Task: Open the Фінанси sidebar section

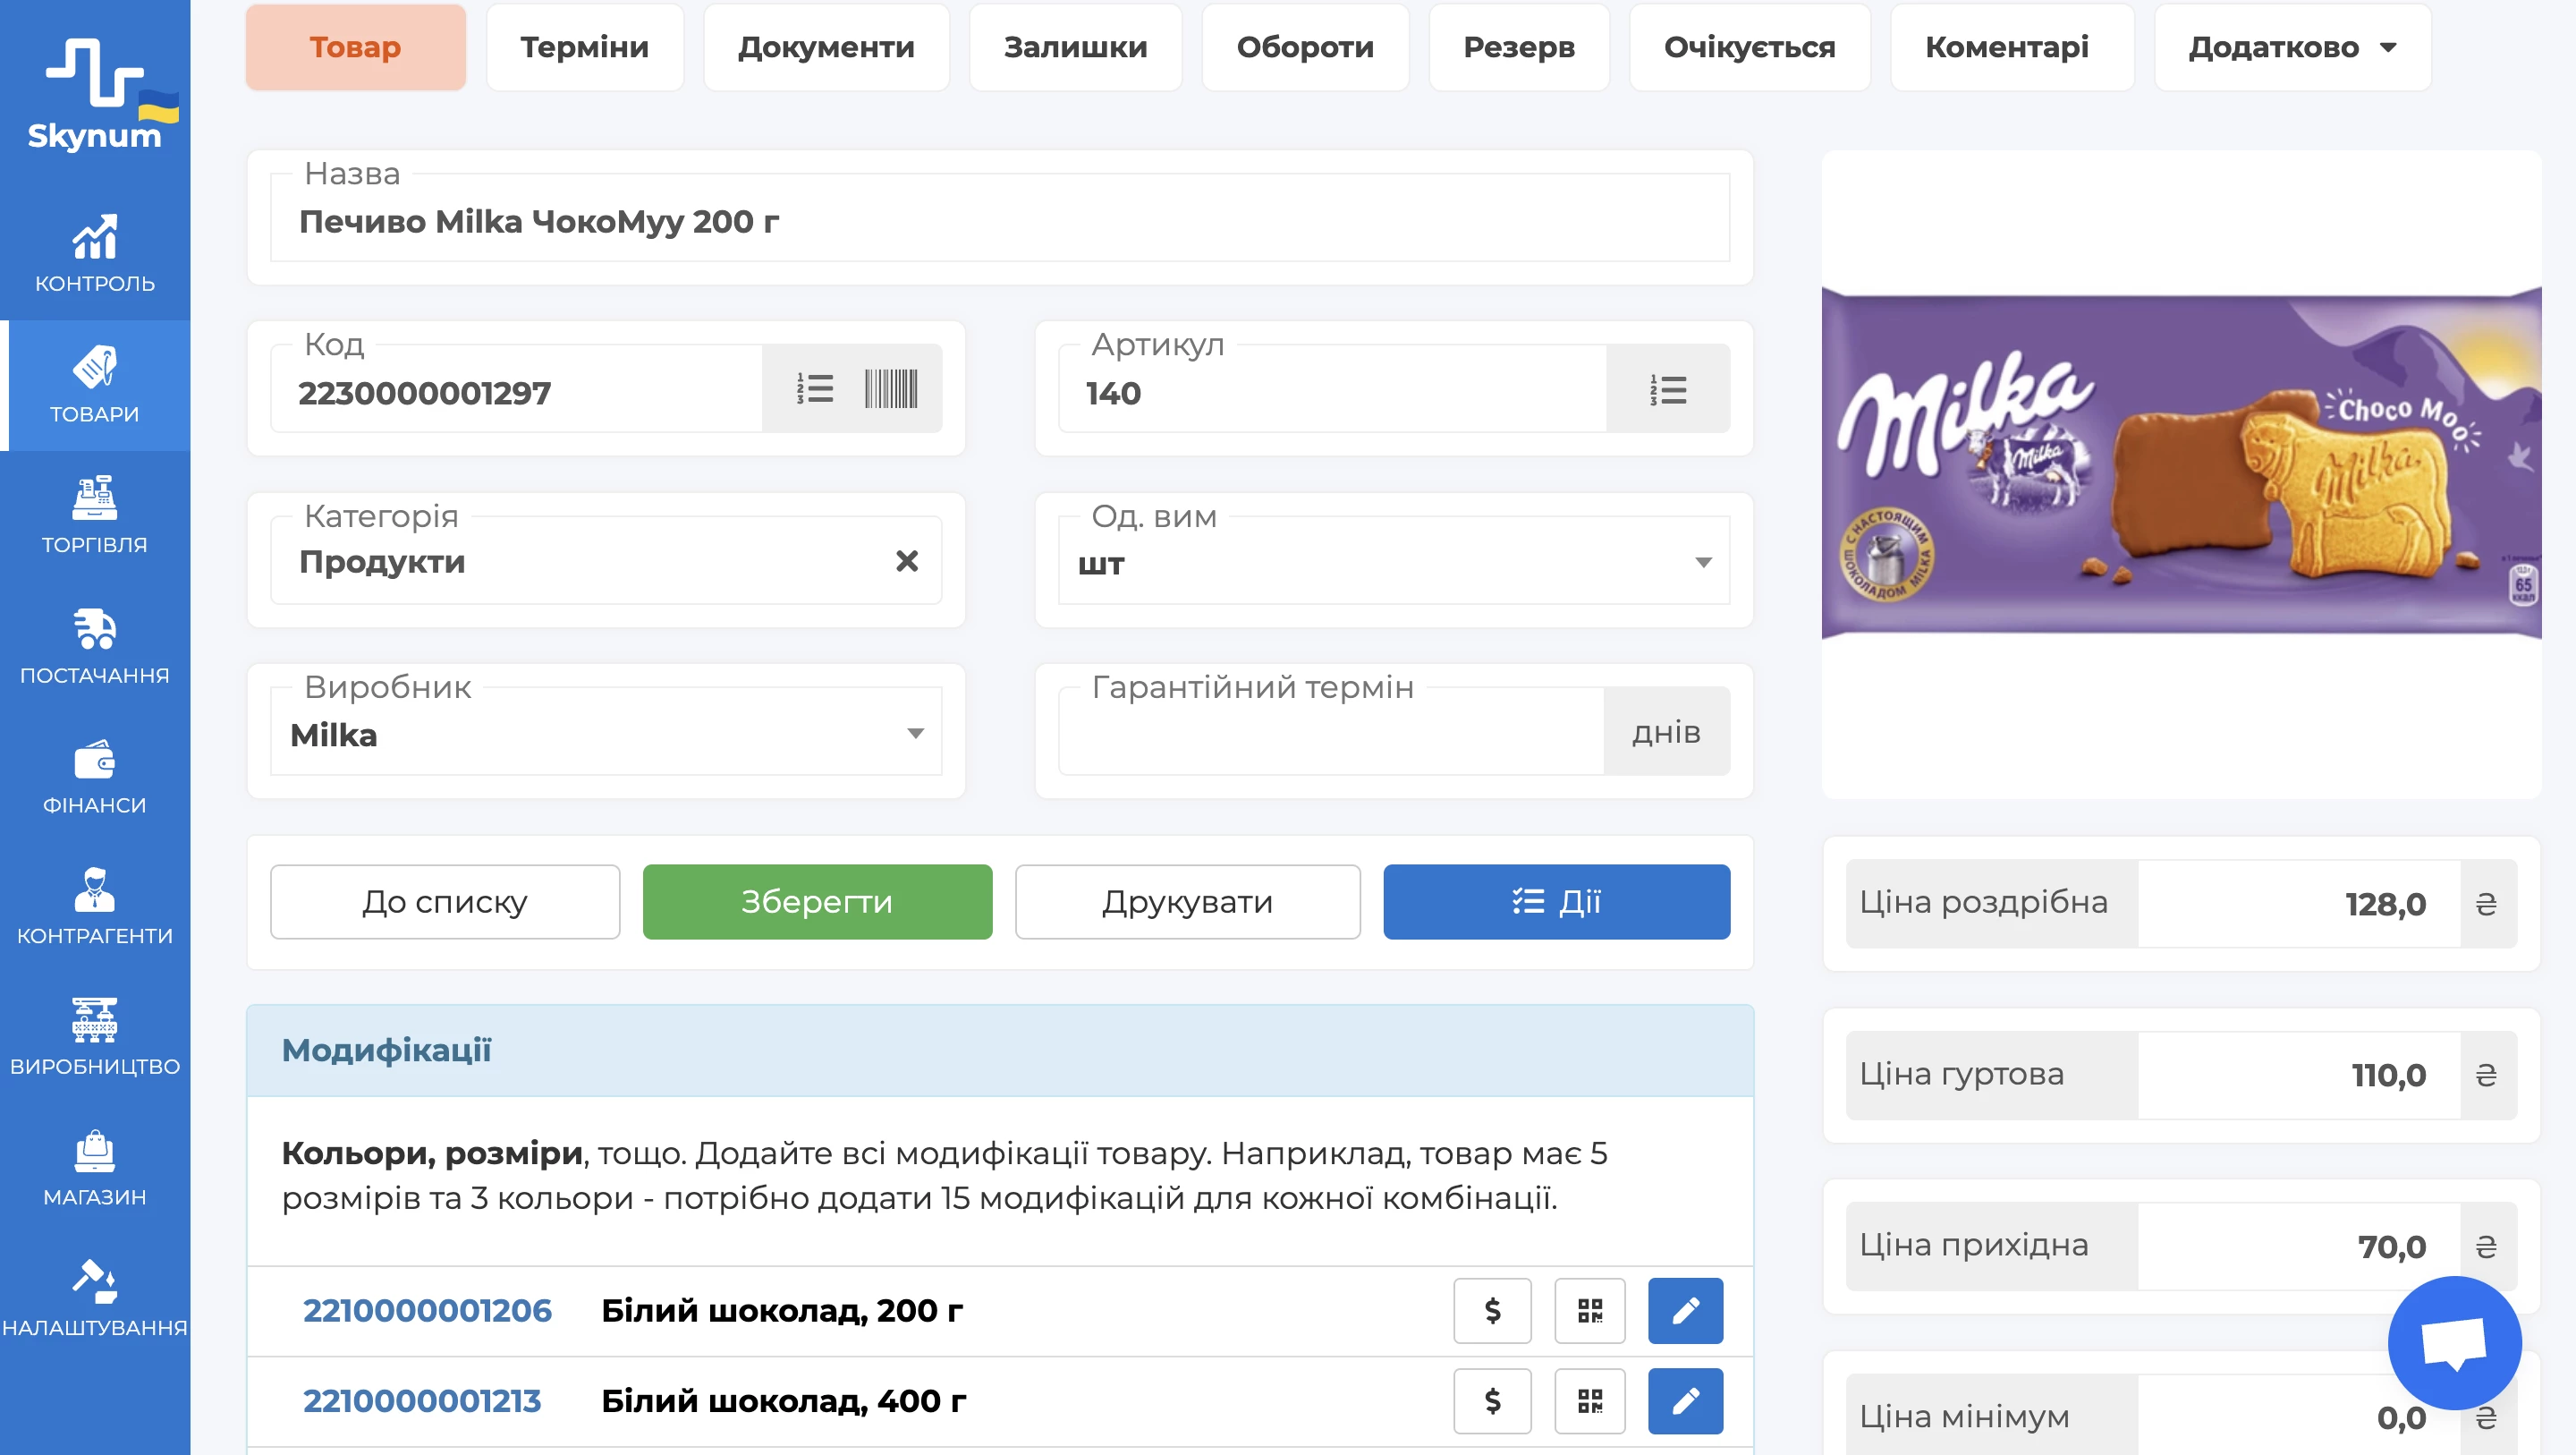Action: 95,777
